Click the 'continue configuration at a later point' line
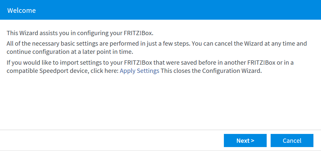This screenshot has width=321, height=151. [70, 52]
